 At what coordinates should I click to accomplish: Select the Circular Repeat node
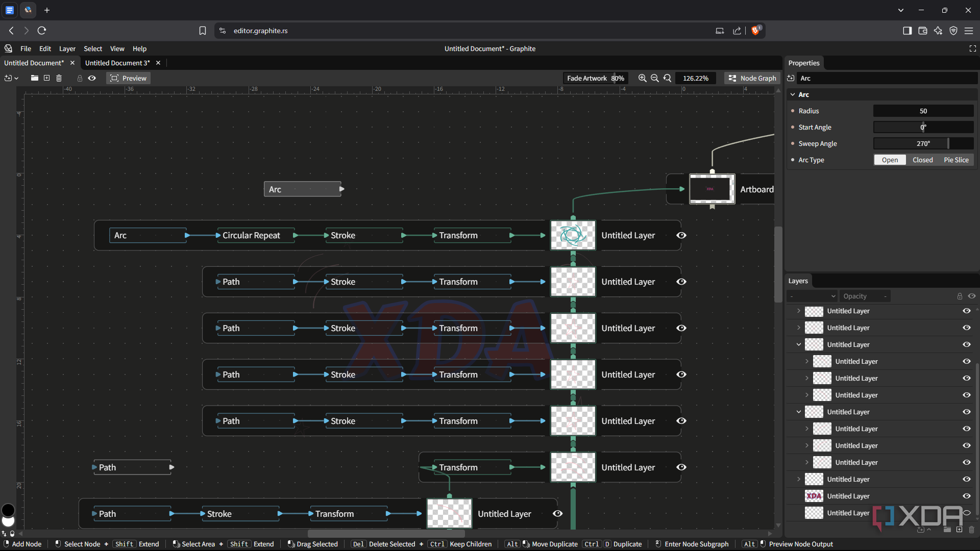coord(255,235)
